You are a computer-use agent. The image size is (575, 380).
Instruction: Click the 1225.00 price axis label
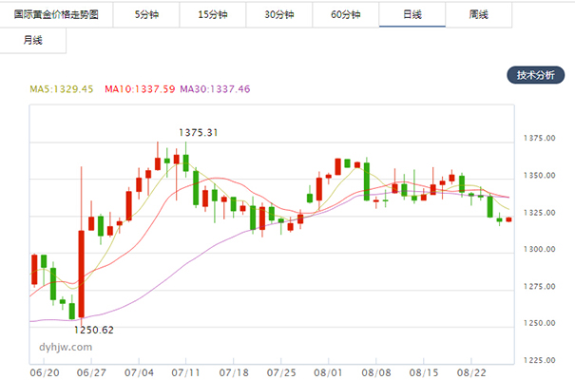[539, 361]
